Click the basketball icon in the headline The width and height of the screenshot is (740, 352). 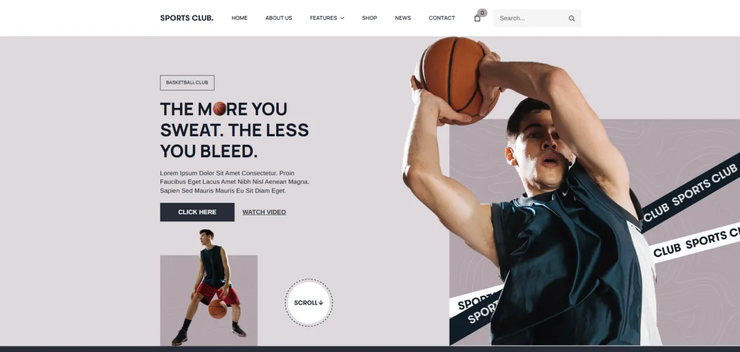(220, 109)
